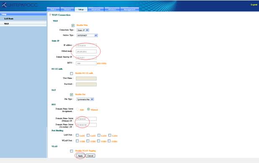Open the Nat Type dropdown

coord(85,99)
